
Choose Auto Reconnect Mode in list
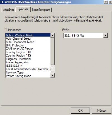[x=28, y=42]
